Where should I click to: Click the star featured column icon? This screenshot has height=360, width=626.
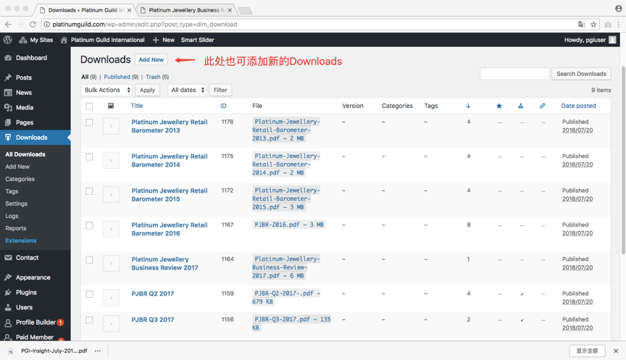pyautogui.click(x=498, y=106)
